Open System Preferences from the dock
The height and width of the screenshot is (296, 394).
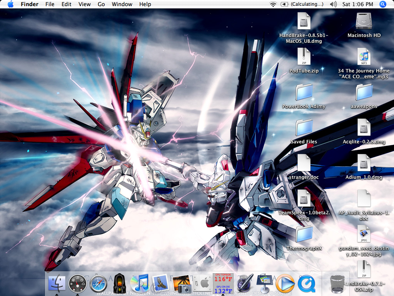click(x=202, y=284)
